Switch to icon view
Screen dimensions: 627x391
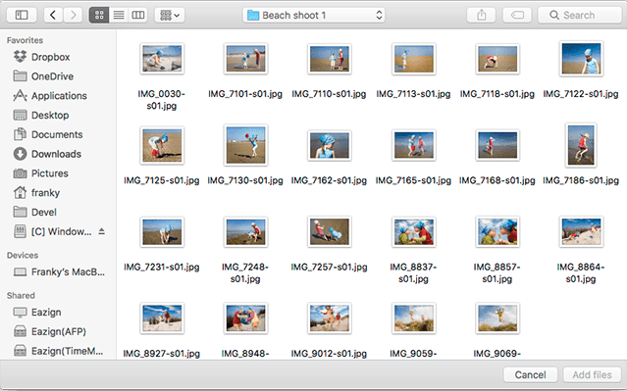99,15
